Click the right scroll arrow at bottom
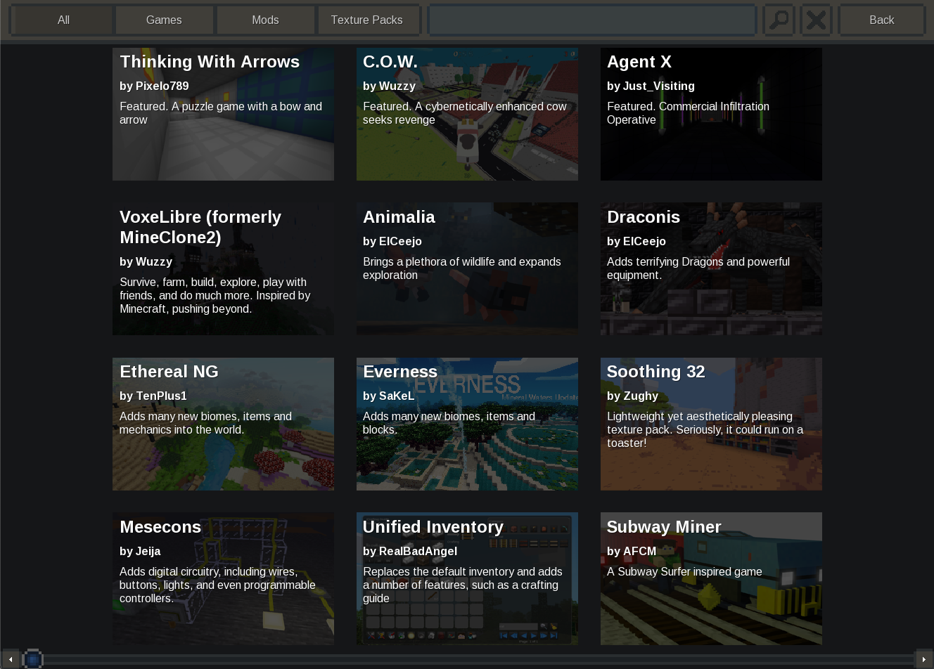Screen dimensions: 934x669 point(923,659)
